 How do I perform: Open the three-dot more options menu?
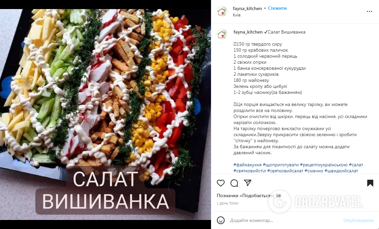click(369, 11)
